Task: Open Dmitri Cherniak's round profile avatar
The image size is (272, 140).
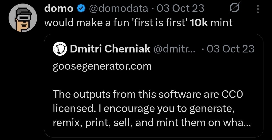Action: [x=60, y=49]
